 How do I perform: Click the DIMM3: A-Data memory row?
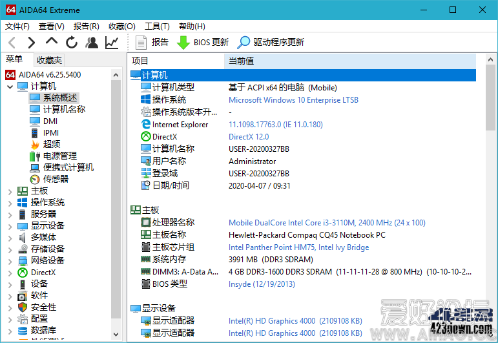click(x=306, y=272)
